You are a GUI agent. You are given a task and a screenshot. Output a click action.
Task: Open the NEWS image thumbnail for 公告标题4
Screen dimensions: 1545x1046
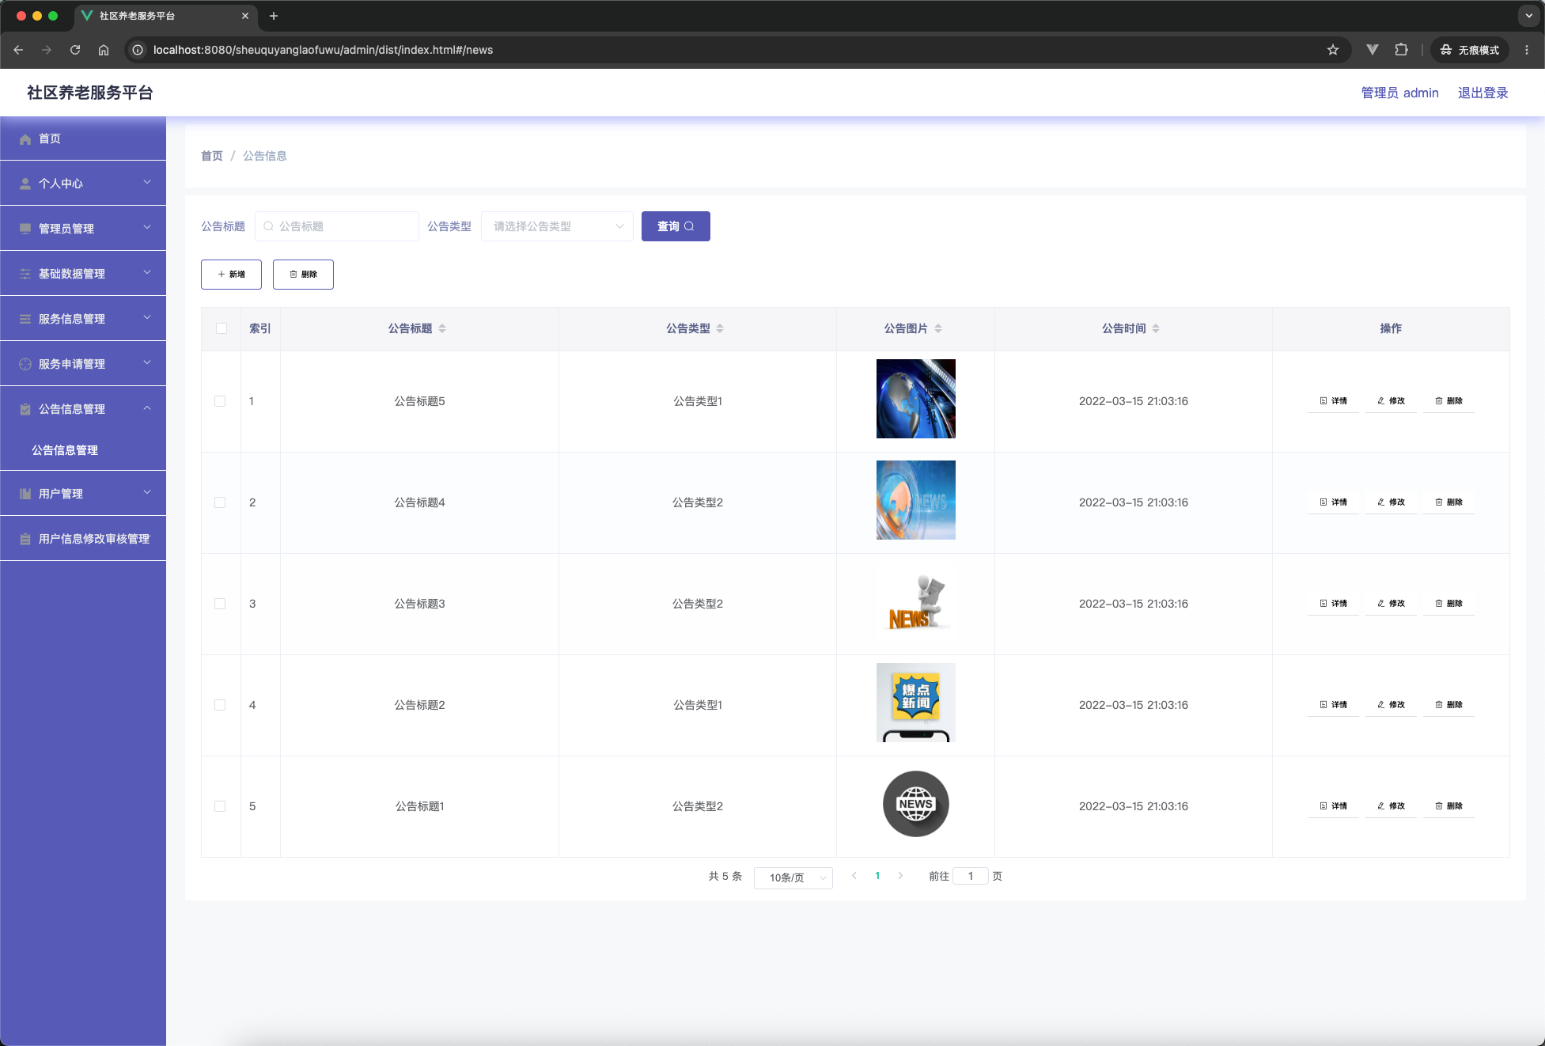[x=916, y=500]
